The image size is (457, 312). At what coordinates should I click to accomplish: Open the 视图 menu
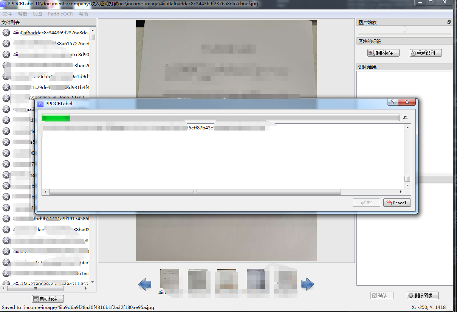pos(37,14)
